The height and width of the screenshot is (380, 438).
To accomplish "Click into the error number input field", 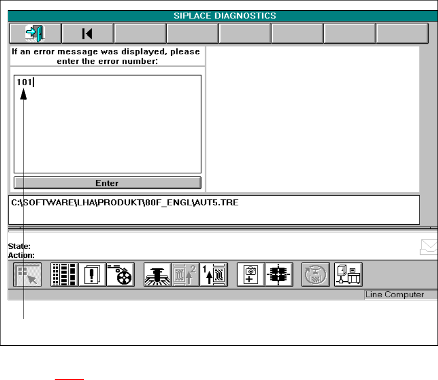I will click(x=107, y=124).
